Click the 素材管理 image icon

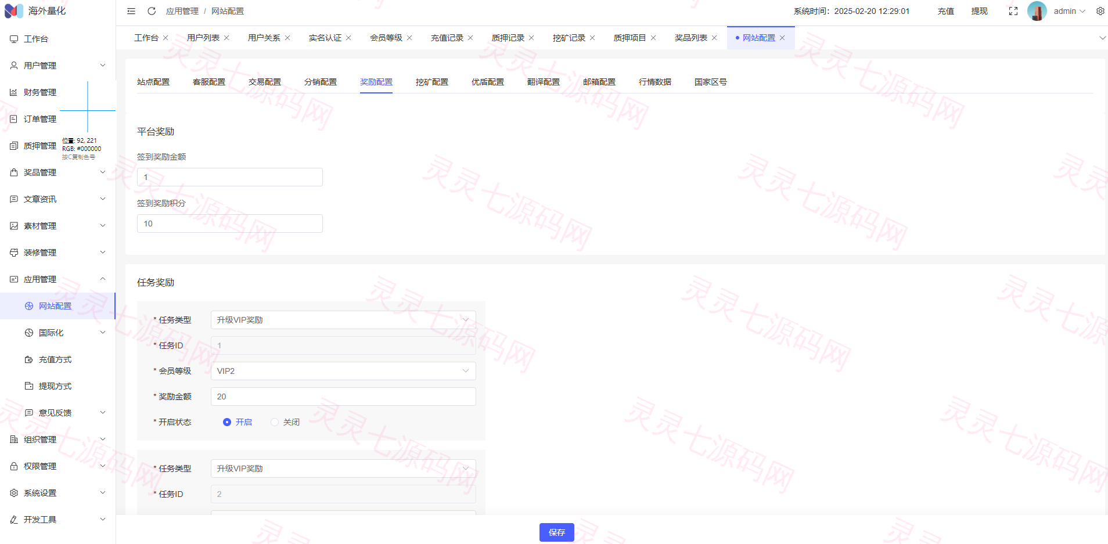click(x=14, y=226)
